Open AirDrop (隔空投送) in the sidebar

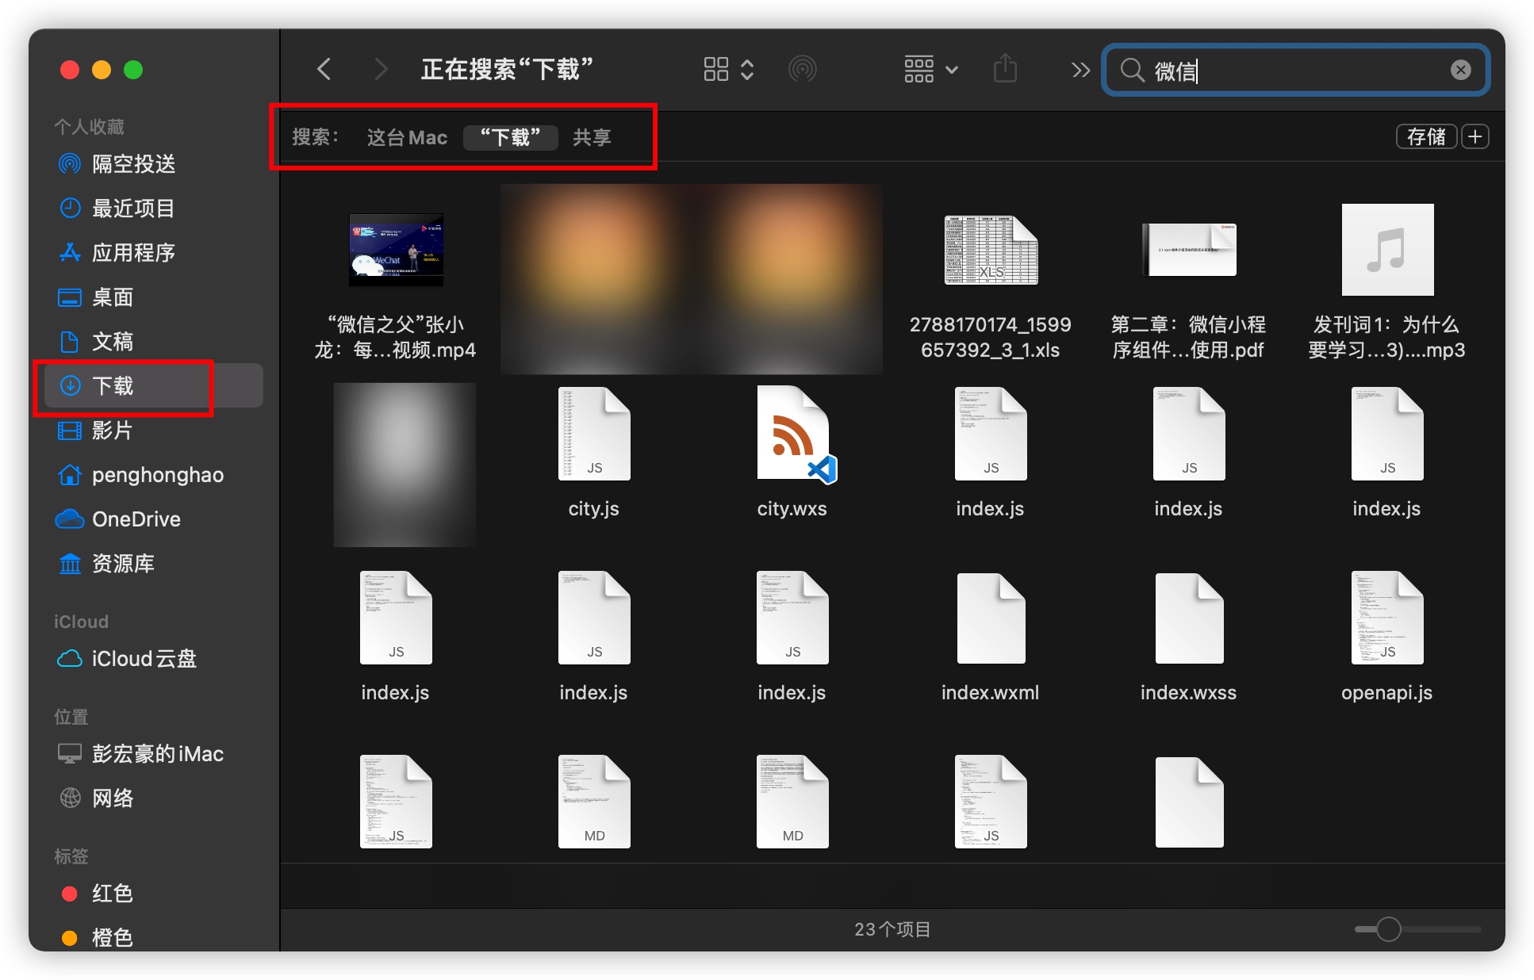[133, 164]
